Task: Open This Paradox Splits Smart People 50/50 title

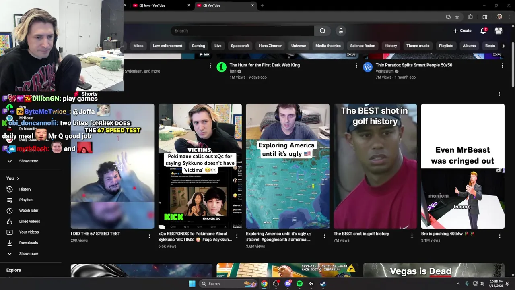Action: (414, 65)
